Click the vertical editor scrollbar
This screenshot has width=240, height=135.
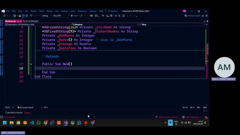[207, 66]
